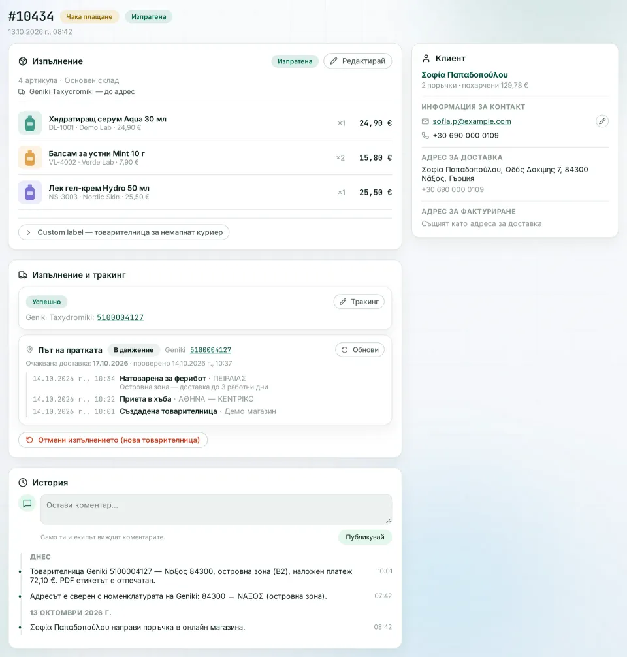Click product name Хидратиращ серум Aqua 30 мл

(108, 119)
